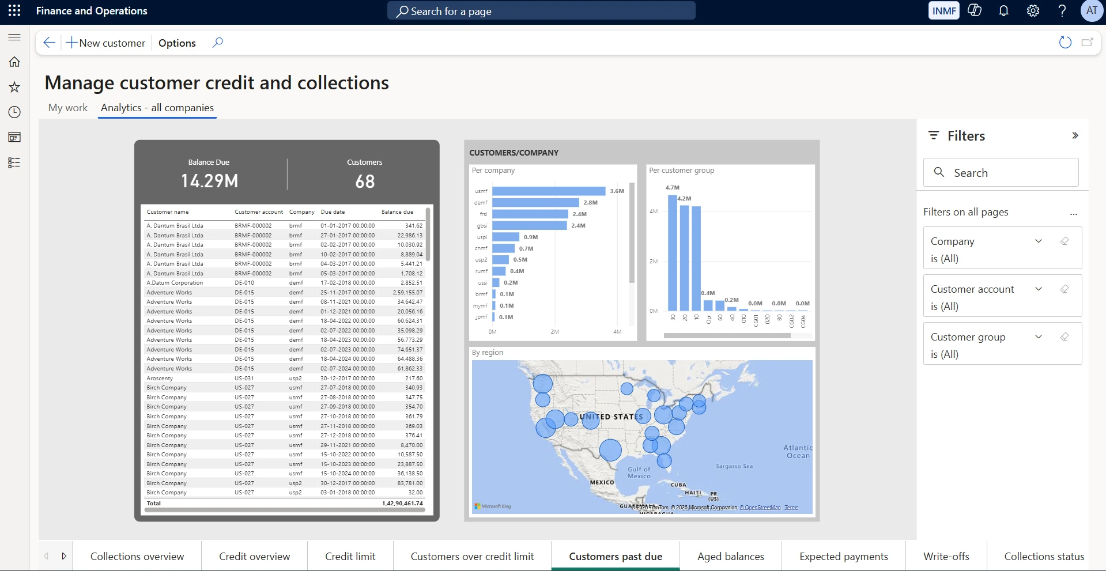Open Favorites star in the sidebar
Image resolution: width=1106 pixels, height=571 pixels.
coord(14,87)
